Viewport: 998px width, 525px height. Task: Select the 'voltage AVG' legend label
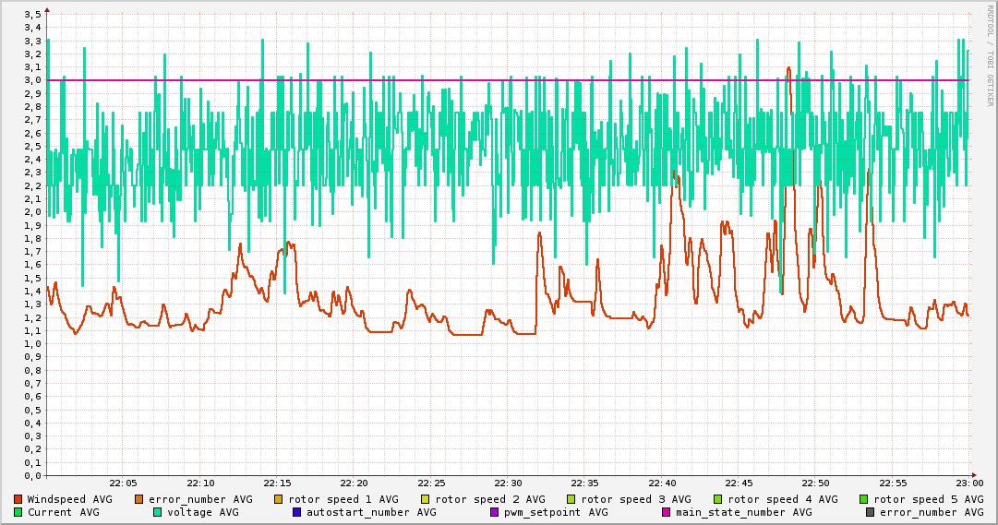point(203,513)
